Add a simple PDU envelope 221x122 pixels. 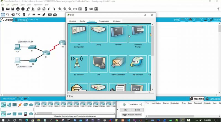pyautogui.click(x=50, y=15)
